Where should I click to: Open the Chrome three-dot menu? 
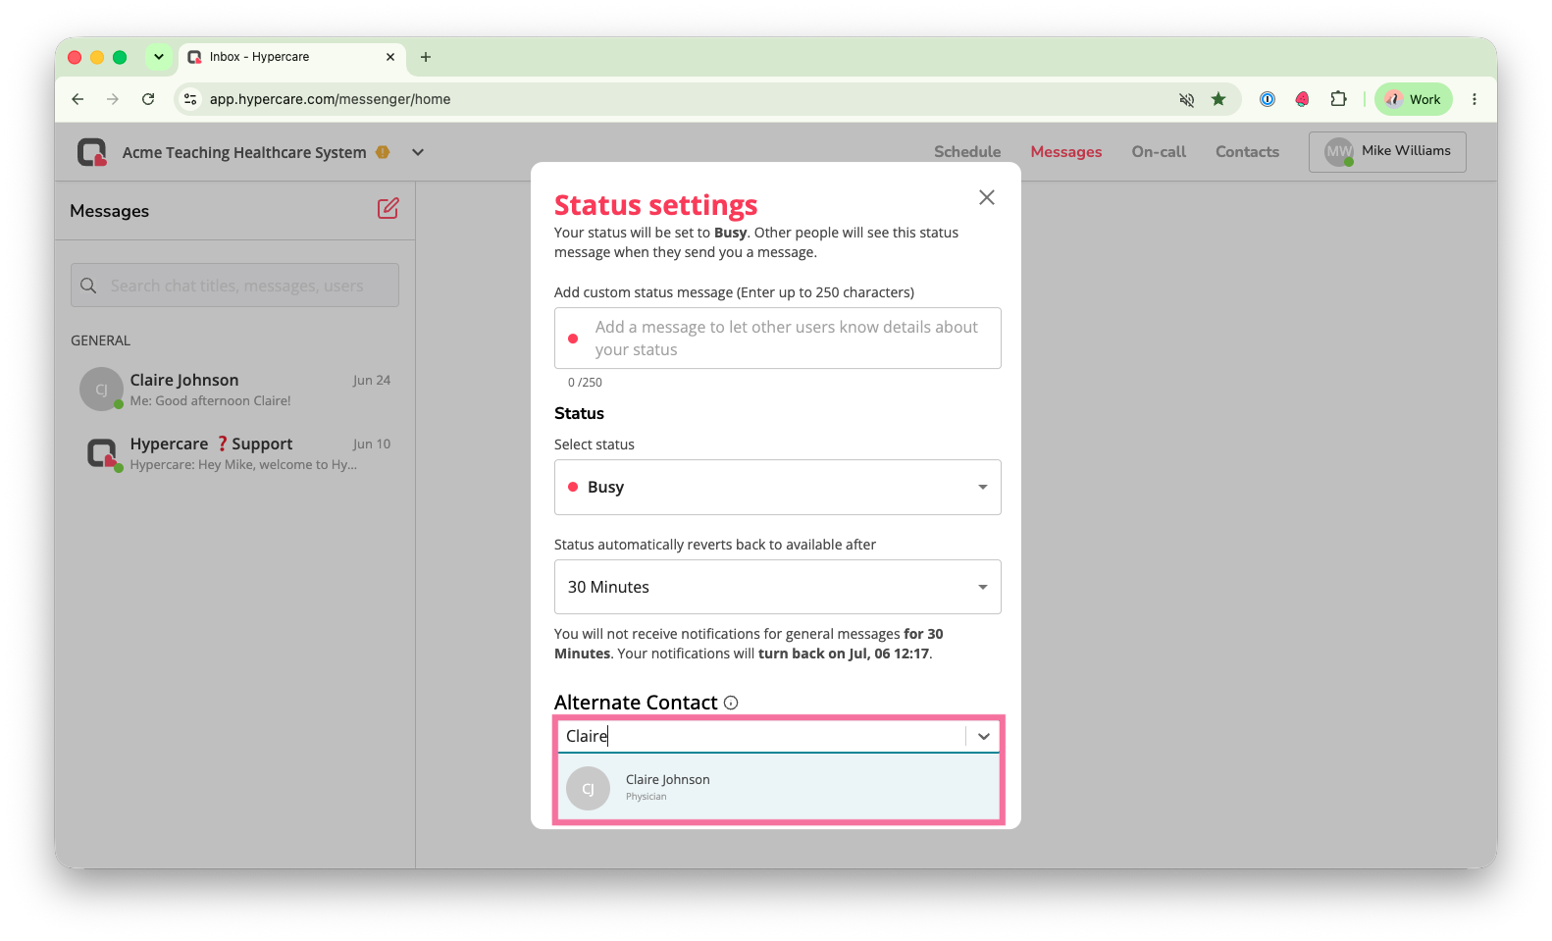pyautogui.click(x=1474, y=99)
